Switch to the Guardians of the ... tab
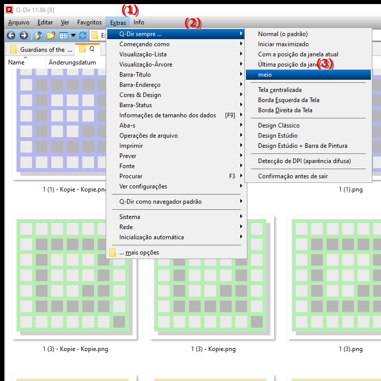This screenshot has width=381, height=381. [x=40, y=50]
